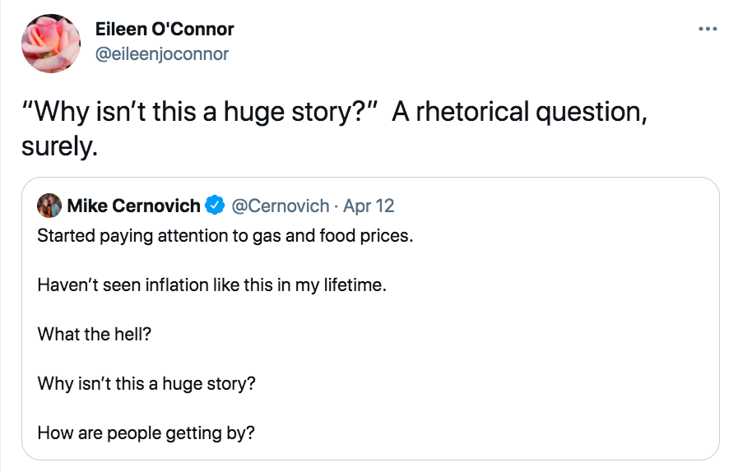Screen dimensions: 738x472
Task: Open the three-dot more options menu
Action: (707, 30)
